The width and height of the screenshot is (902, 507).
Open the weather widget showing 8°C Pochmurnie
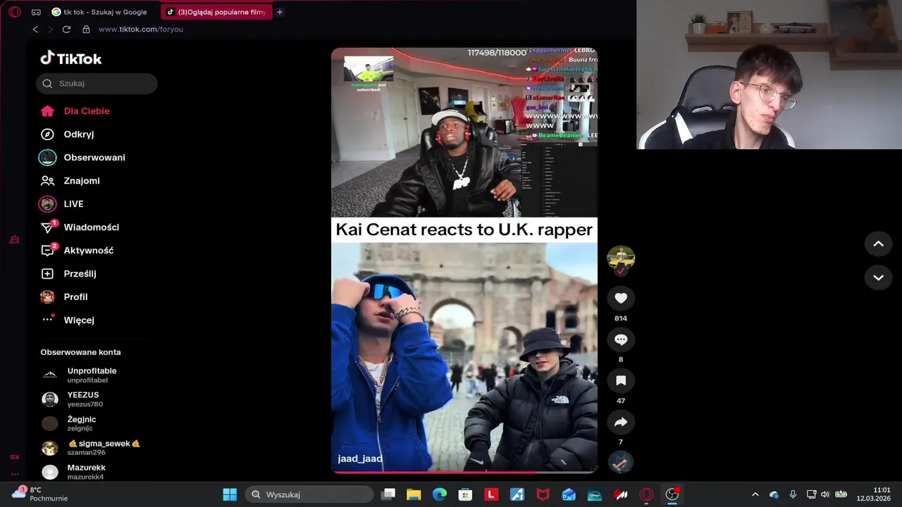click(39, 494)
